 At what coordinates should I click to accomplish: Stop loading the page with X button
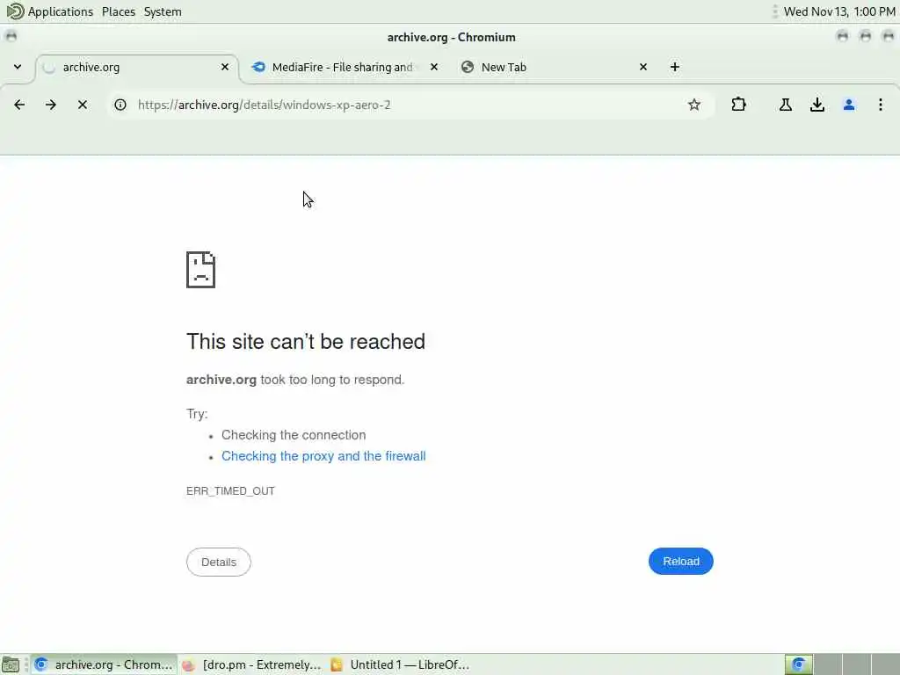pos(83,105)
